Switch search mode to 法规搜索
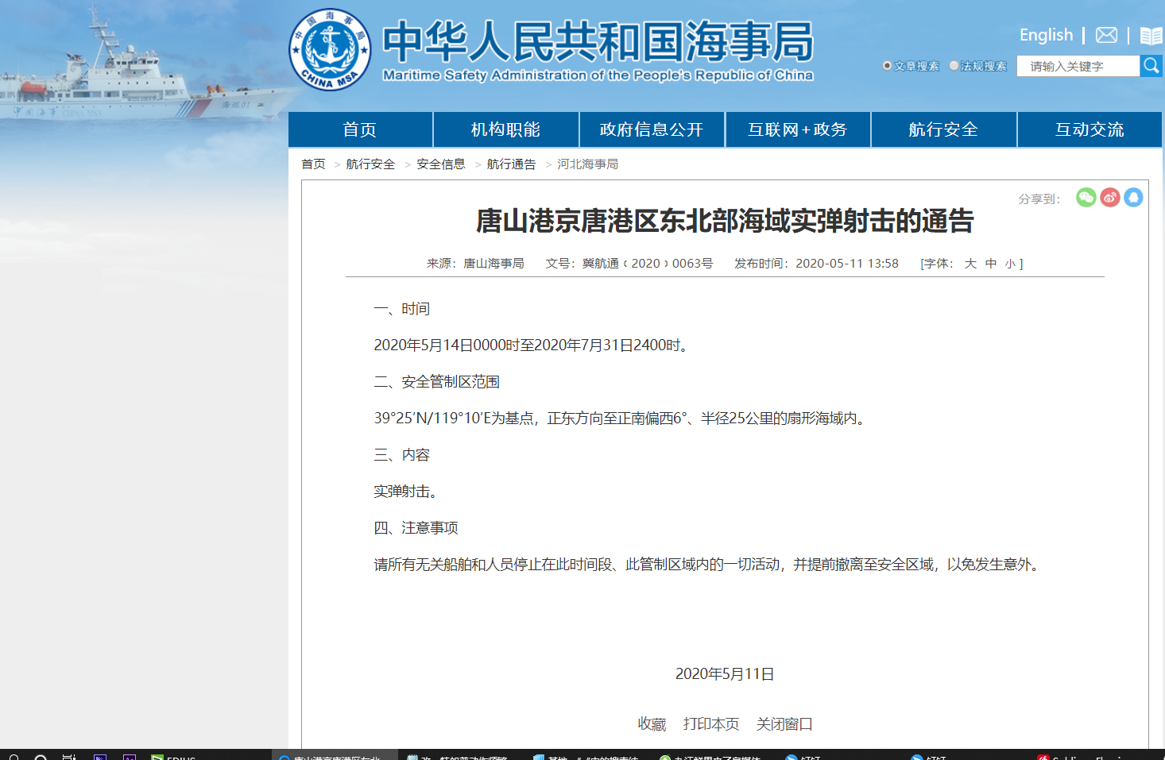The height and width of the screenshot is (760, 1165). pos(954,66)
